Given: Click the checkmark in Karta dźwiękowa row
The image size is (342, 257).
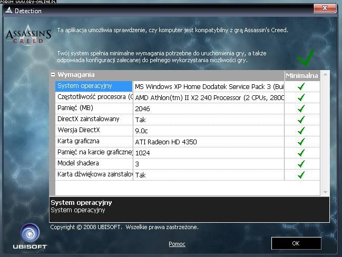Looking at the screenshot, I should [301, 175].
